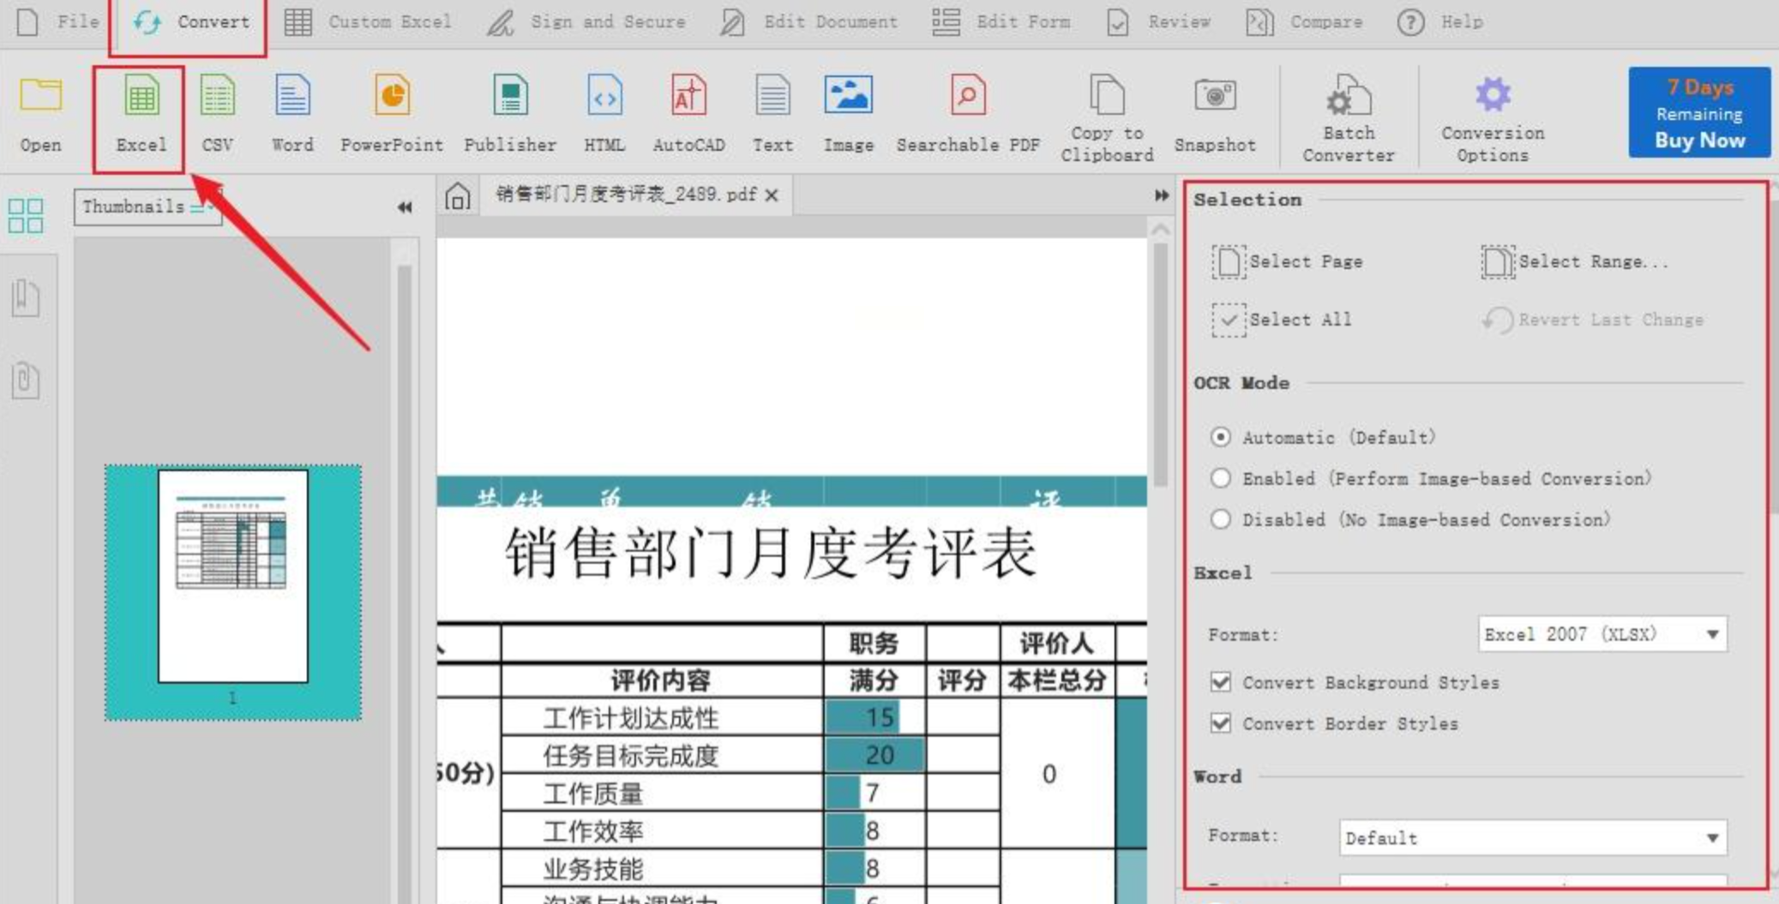Open the Compare tab
Image resolution: width=1779 pixels, height=904 pixels.
tap(1305, 22)
